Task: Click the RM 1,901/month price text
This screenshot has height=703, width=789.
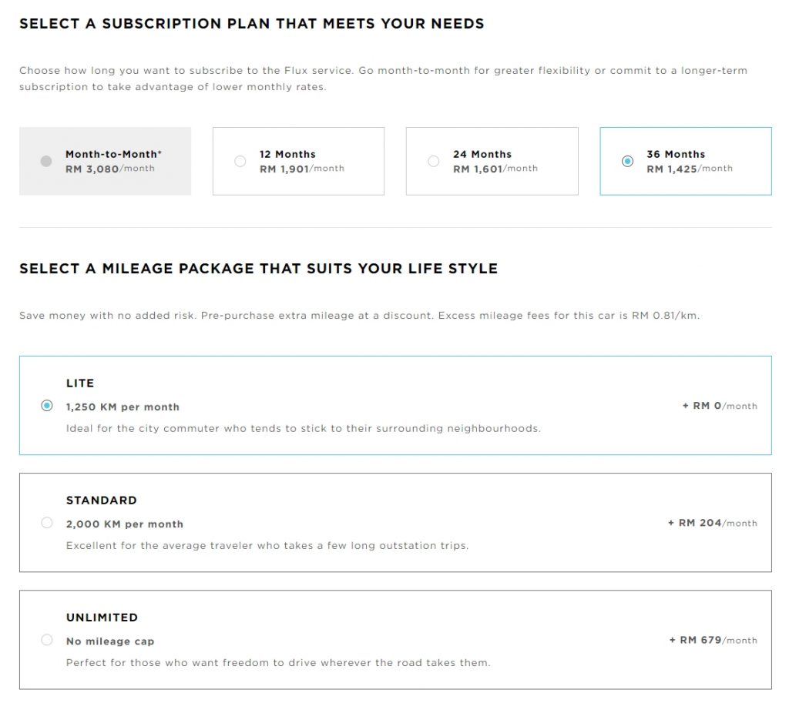Action: click(301, 169)
